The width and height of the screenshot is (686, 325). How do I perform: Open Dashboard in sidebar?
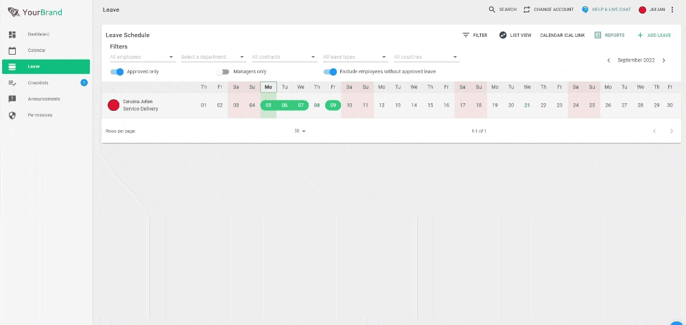[46, 34]
